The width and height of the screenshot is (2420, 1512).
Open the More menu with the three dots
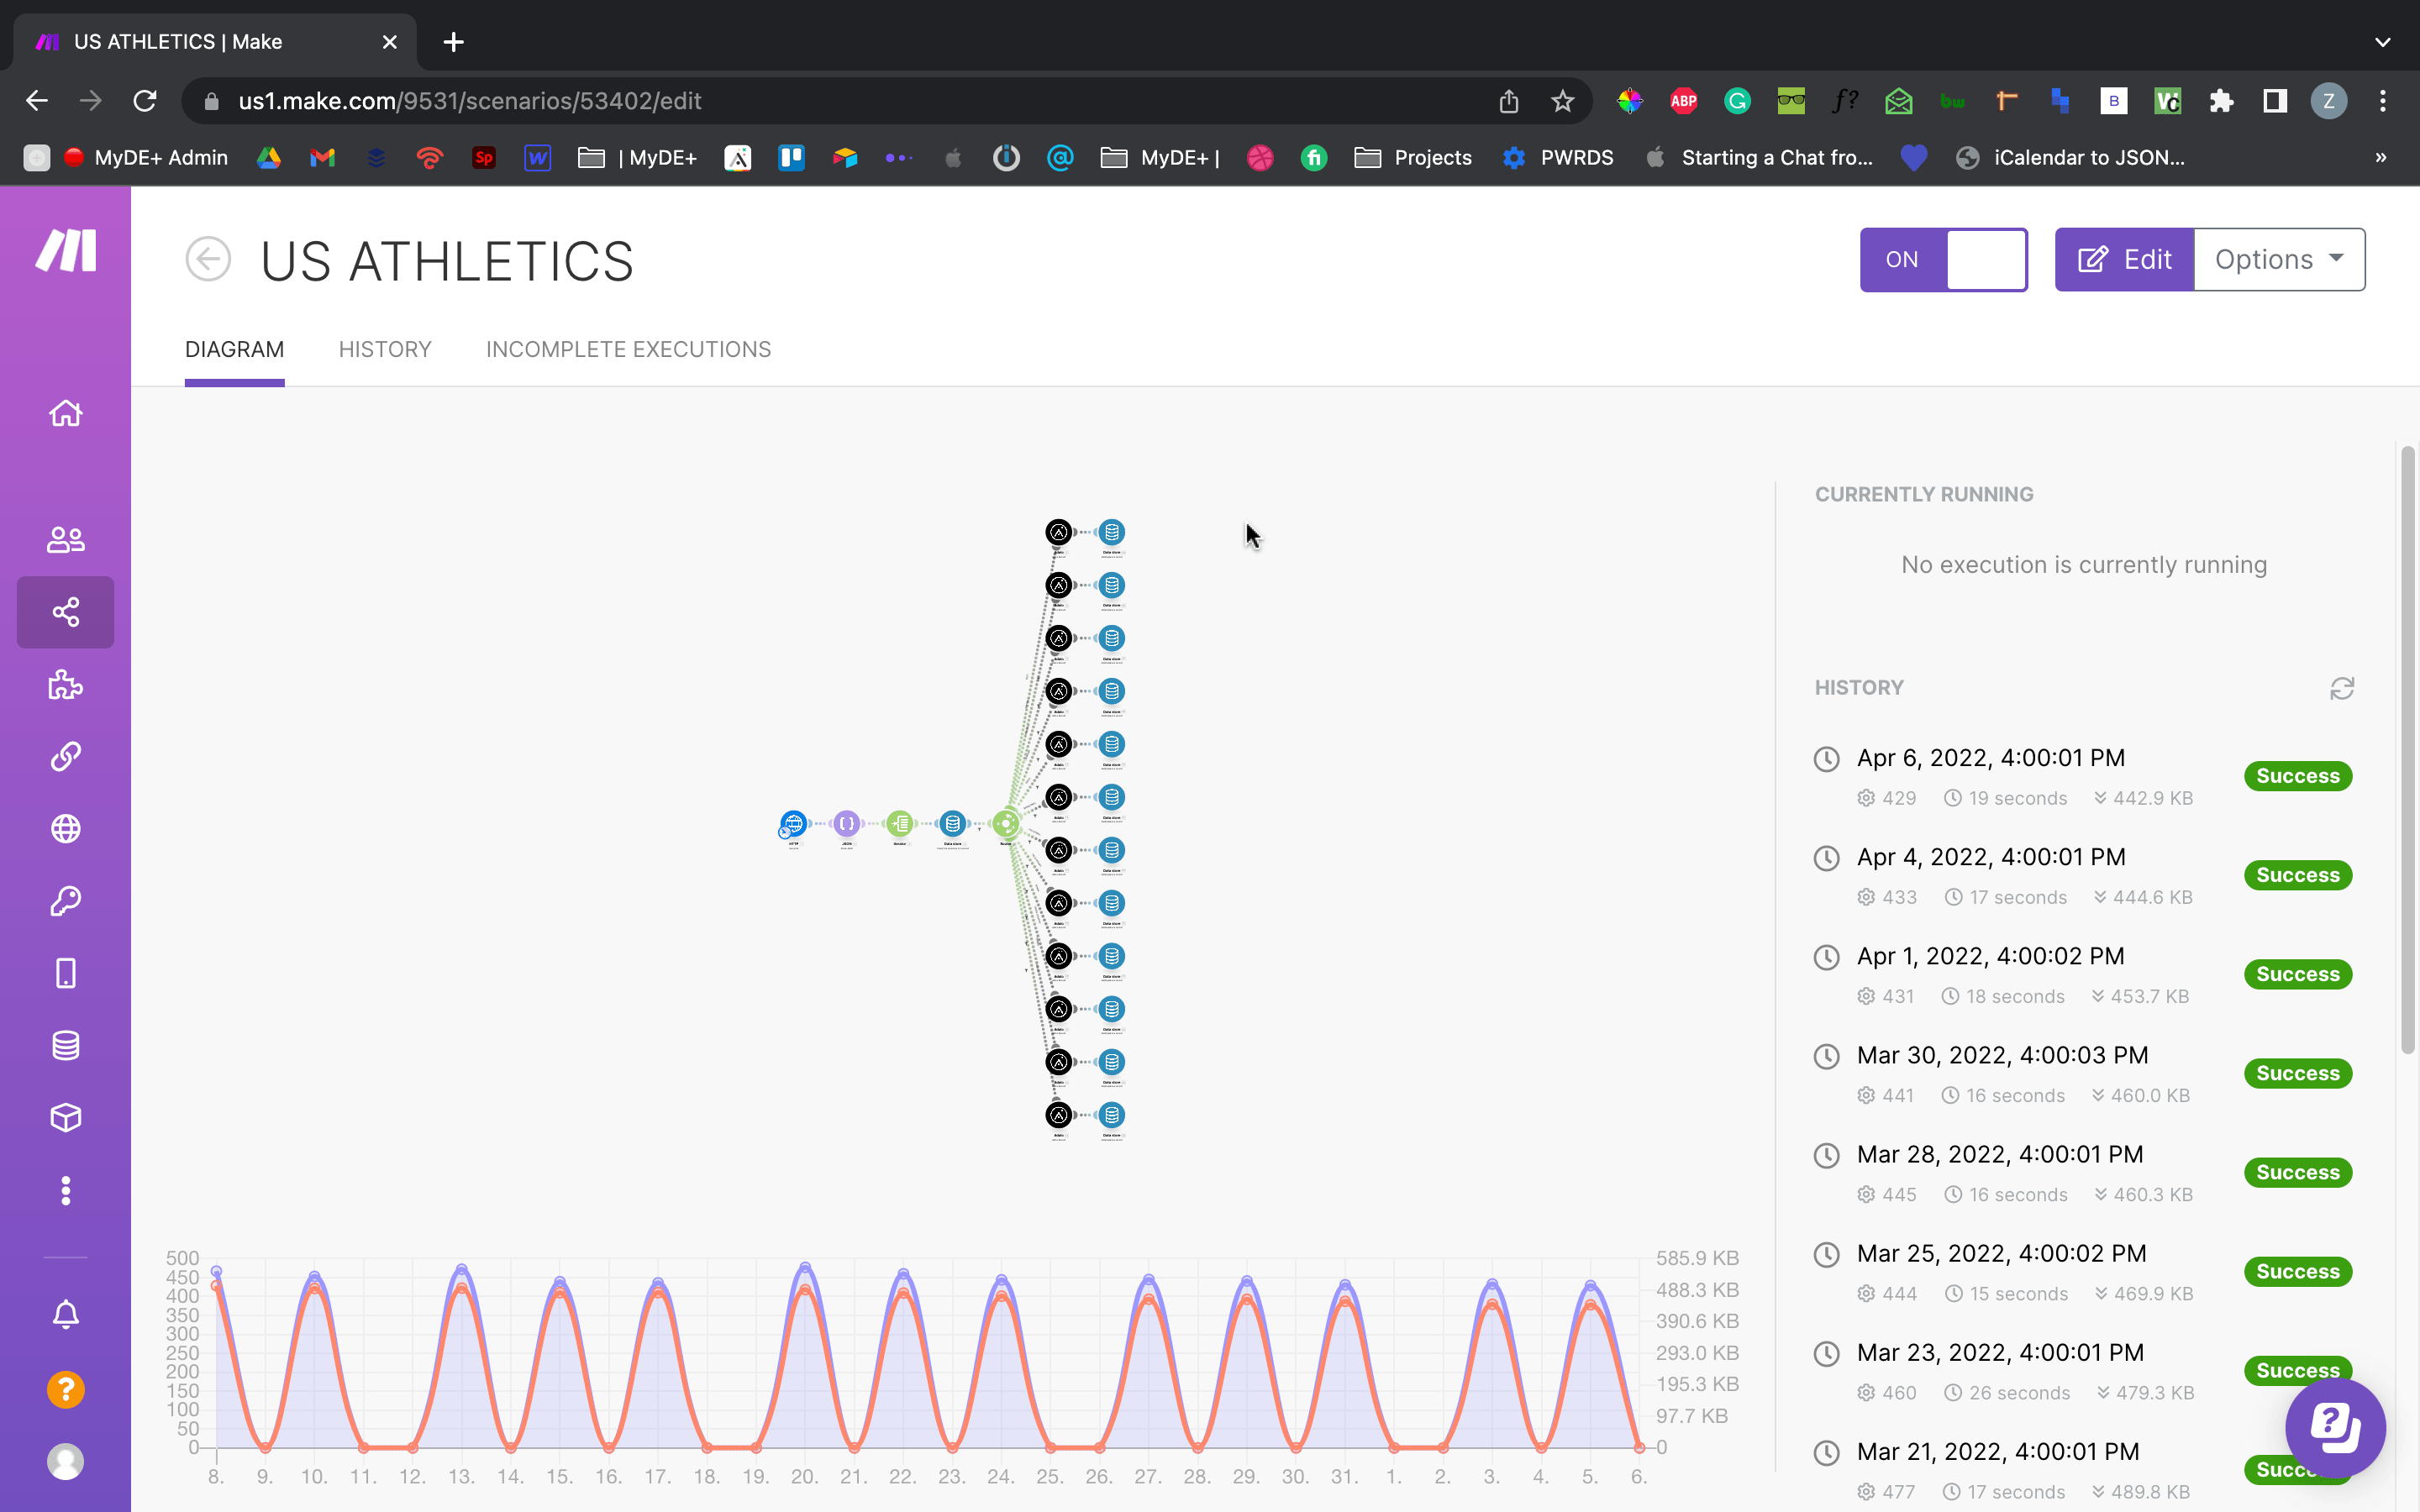coord(65,1190)
